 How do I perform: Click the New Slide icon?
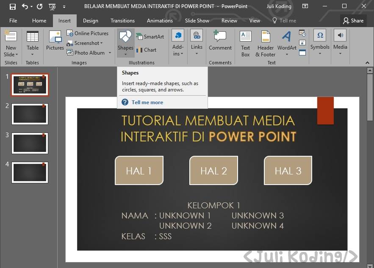pyautogui.click(x=11, y=36)
